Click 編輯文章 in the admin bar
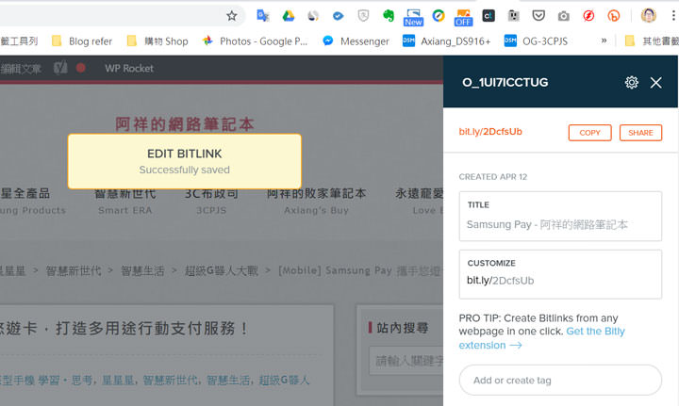This screenshot has height=406, width=679. pos(21,69)
